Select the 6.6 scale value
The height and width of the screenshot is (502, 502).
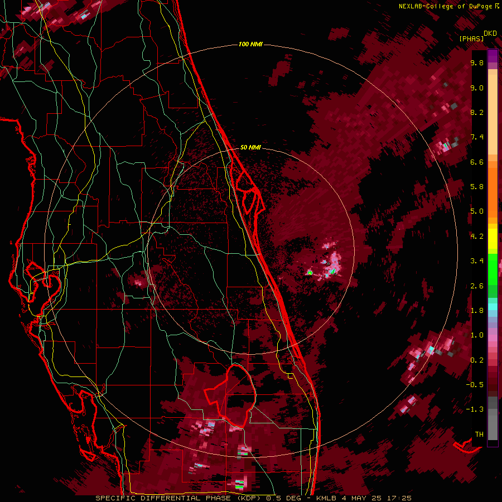click(x=477, y=162)
